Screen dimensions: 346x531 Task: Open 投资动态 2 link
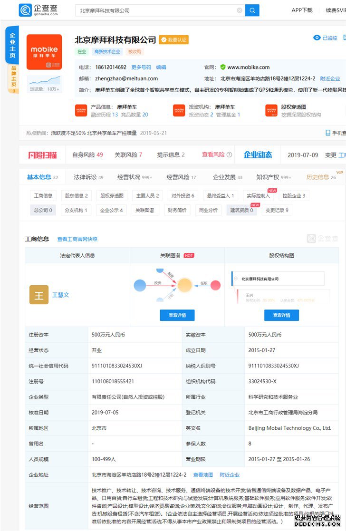[201, 115]
